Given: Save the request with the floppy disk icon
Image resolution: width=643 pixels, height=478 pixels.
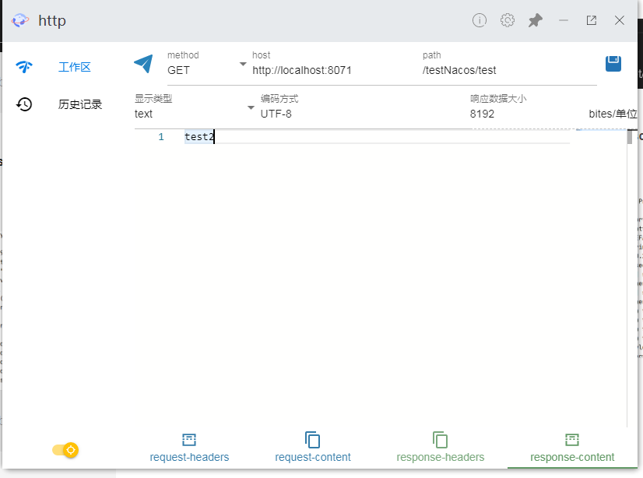Looking at the screenshot, I should [613, 64].
